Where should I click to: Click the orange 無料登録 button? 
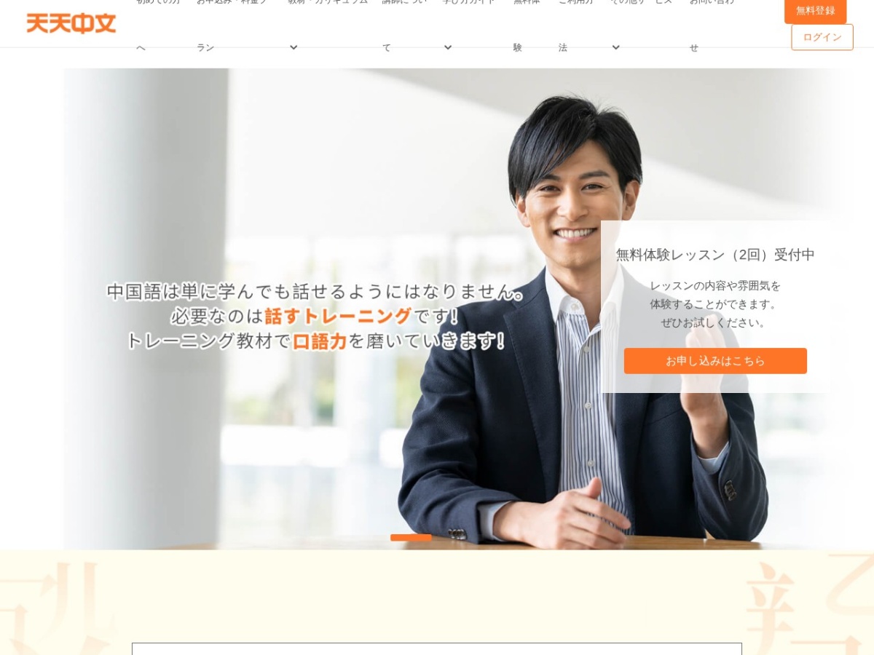coord(815,11)
